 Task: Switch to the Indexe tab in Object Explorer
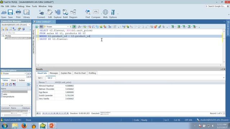click(22, 80)
